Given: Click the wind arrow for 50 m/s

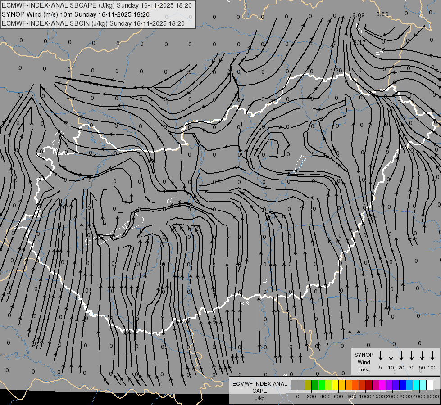Looking at the screenshot, I should (422, 356).
